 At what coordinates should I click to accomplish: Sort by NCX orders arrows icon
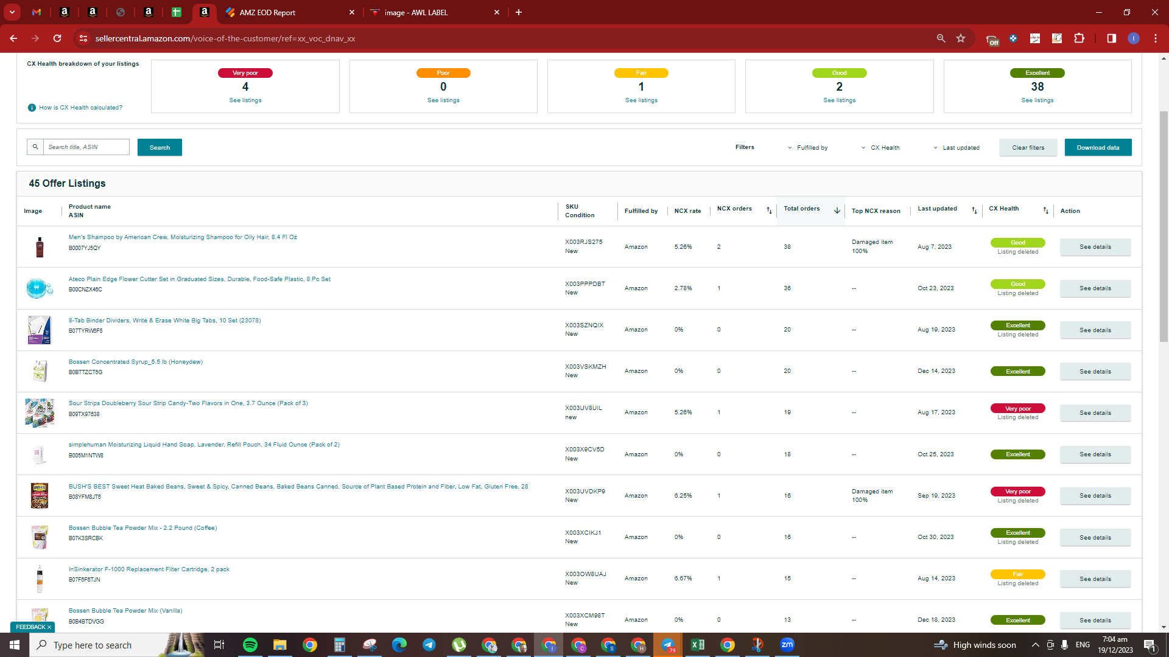pyautogui.click(x=769, y=210)
